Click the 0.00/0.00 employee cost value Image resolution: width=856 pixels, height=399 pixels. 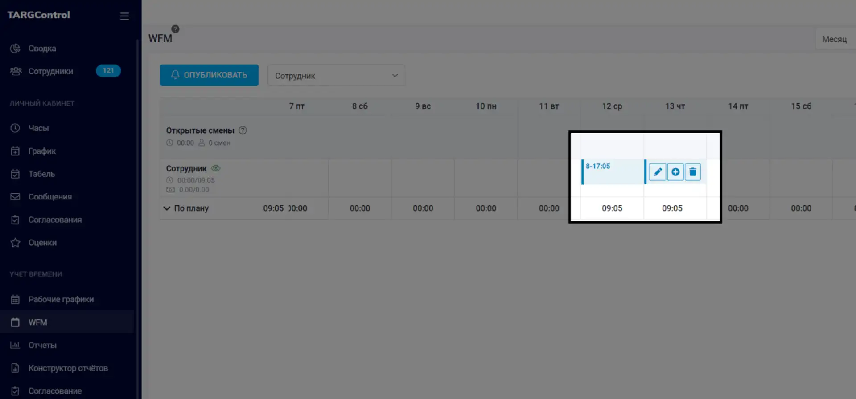[194, 190]
